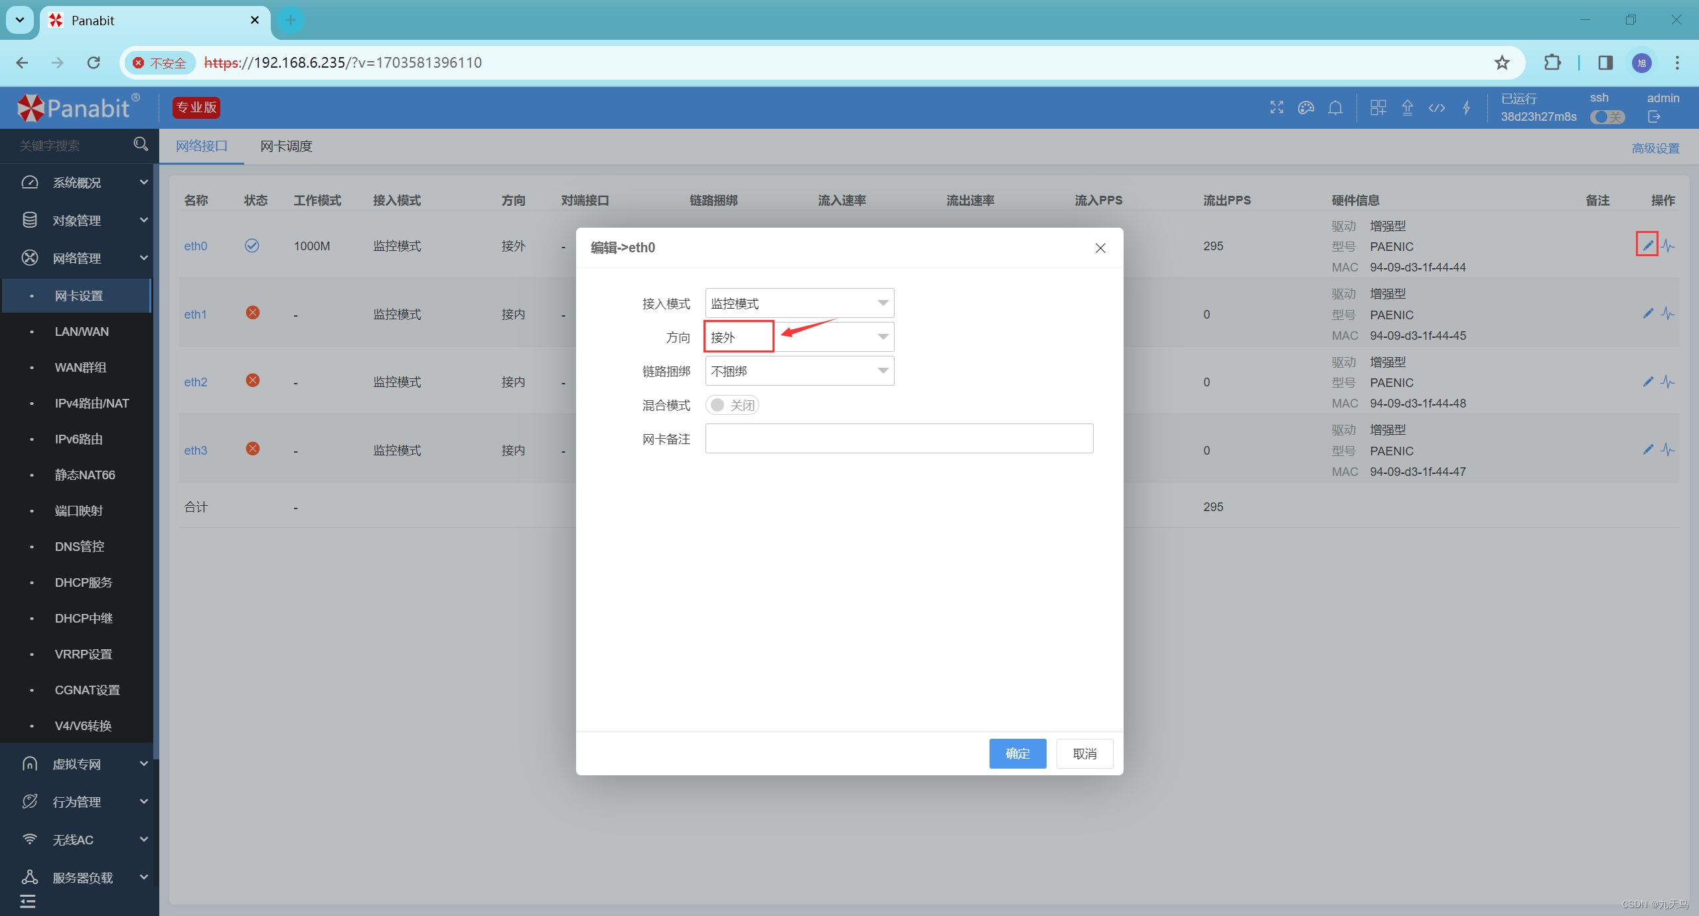Click the search magnifier in sidebar

click(140, 144)
